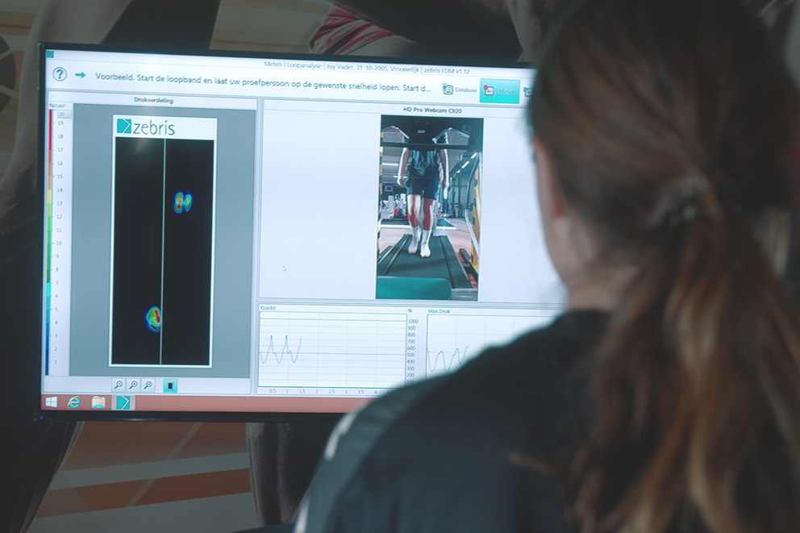Screen dimensions: 800x533
Task: Click the "HD Pro Webcam C920" panel title
Action: point(432,110)
